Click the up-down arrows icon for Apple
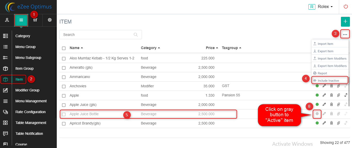 click(346, 95)
